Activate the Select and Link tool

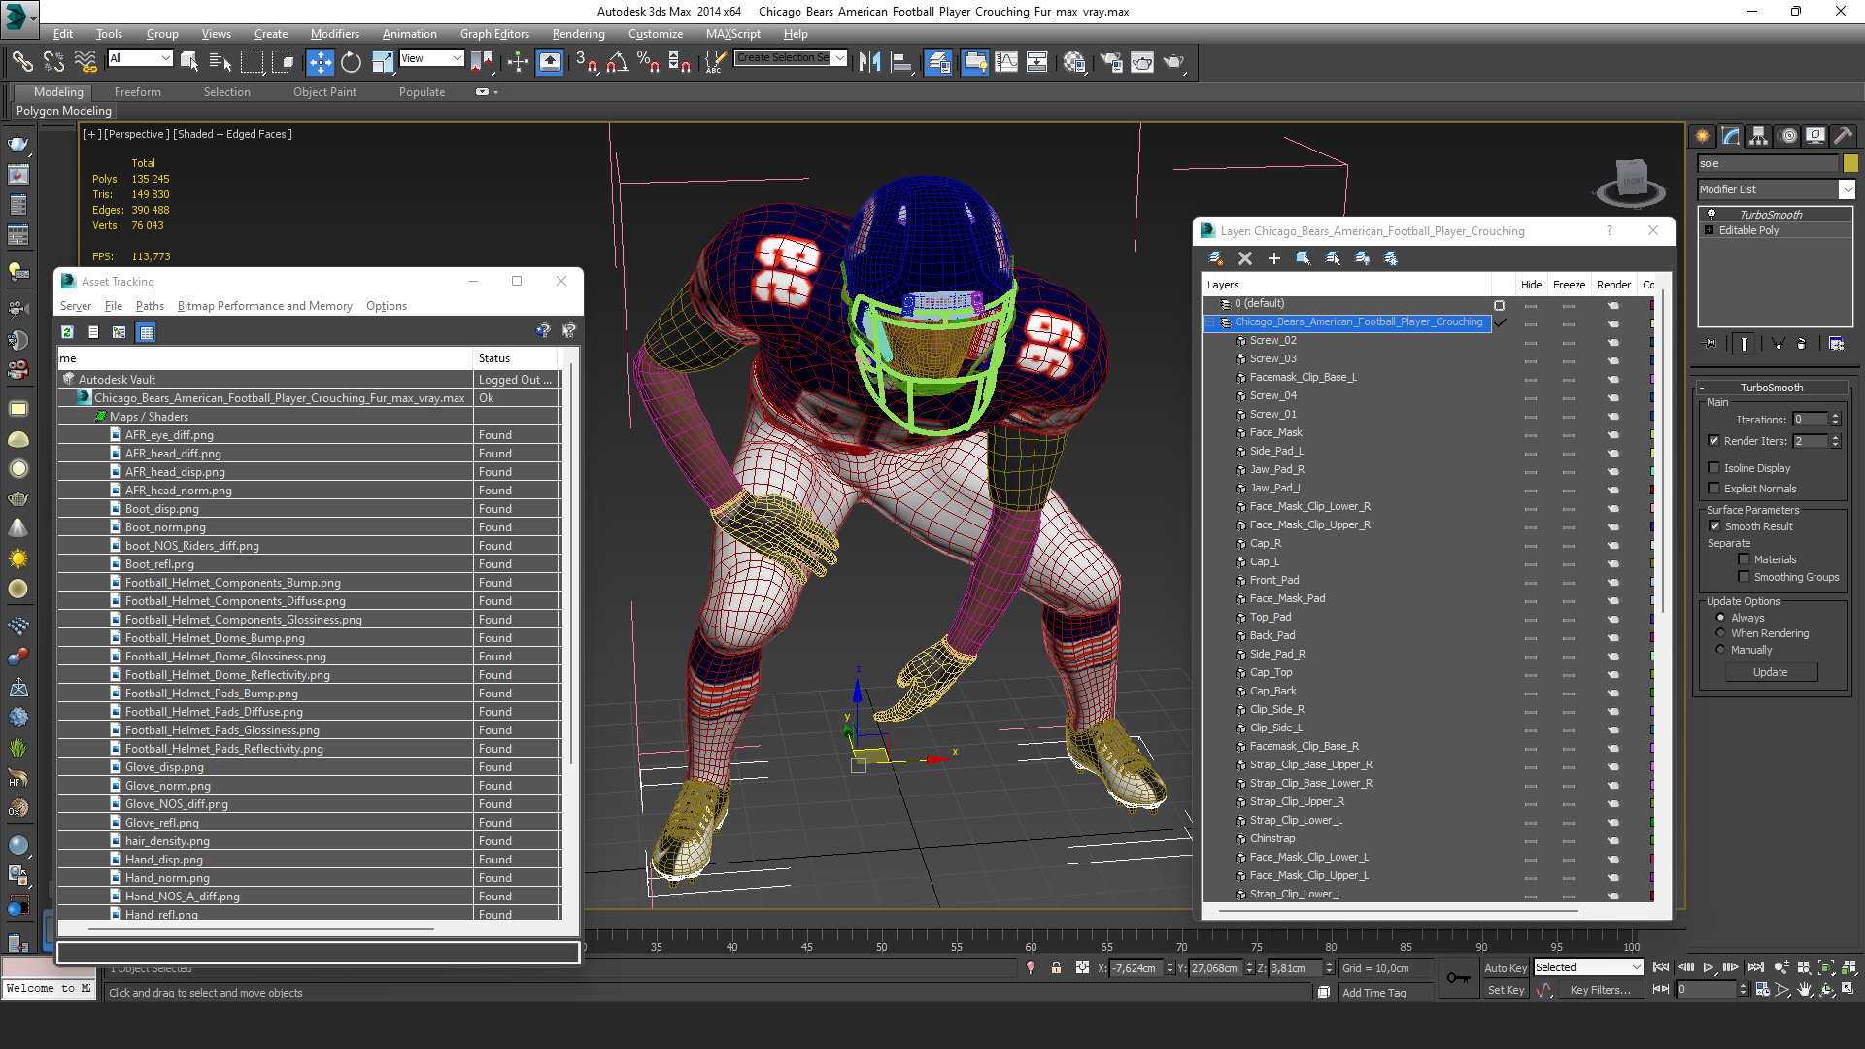click(x=22, y=62)
